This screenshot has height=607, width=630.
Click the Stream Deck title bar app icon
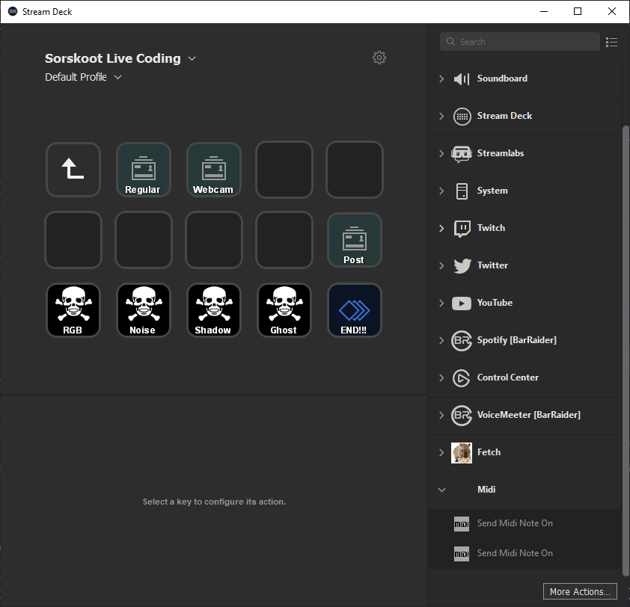[13, 11]
